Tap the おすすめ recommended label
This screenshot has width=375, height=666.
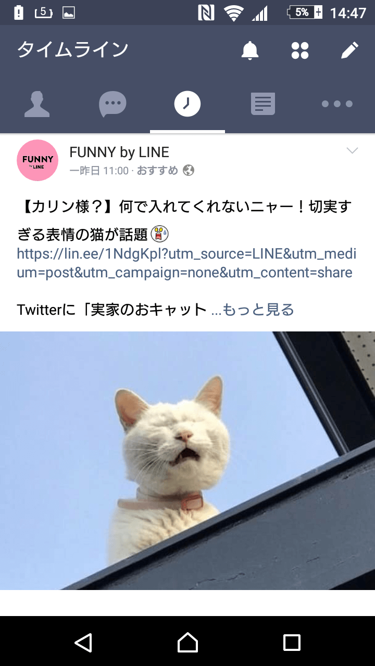[157, 171]
